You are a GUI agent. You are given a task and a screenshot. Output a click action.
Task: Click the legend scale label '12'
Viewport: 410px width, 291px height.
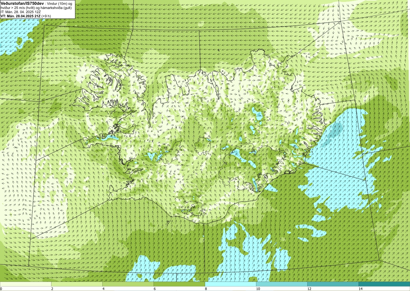(x=309, y=289)
